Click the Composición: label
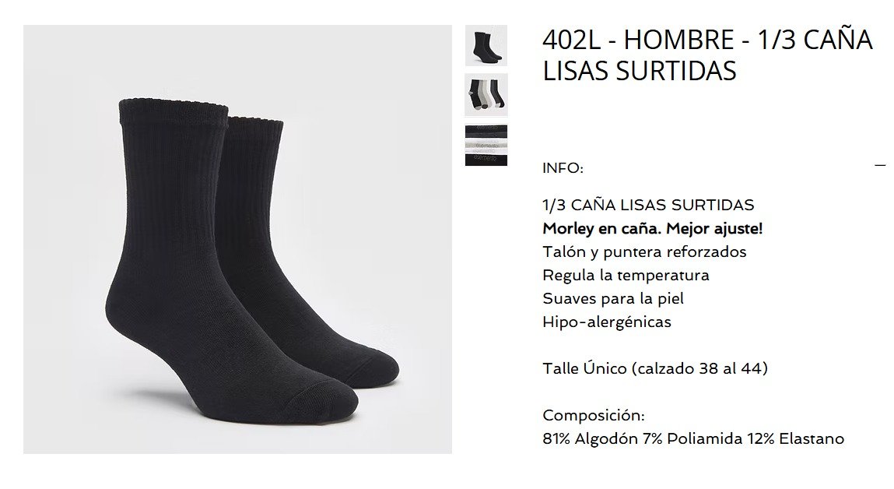The image size is (894, 489). [594, 415]
